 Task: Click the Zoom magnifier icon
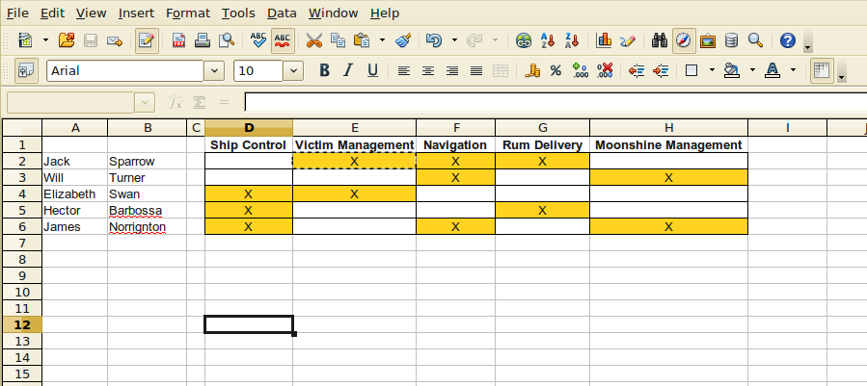tap(755, 40)
